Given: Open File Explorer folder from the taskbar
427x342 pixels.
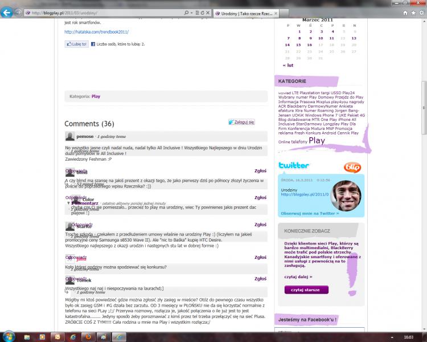Looking at the screenshot, I should click(x=27, y=337).
